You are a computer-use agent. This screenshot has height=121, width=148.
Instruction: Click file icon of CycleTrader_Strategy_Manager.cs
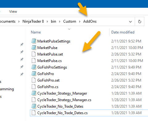pos(34,100)
